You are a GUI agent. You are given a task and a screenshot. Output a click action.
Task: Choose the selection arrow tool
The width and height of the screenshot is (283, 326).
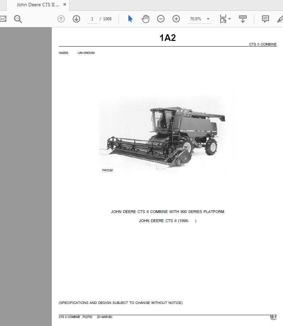130,19
